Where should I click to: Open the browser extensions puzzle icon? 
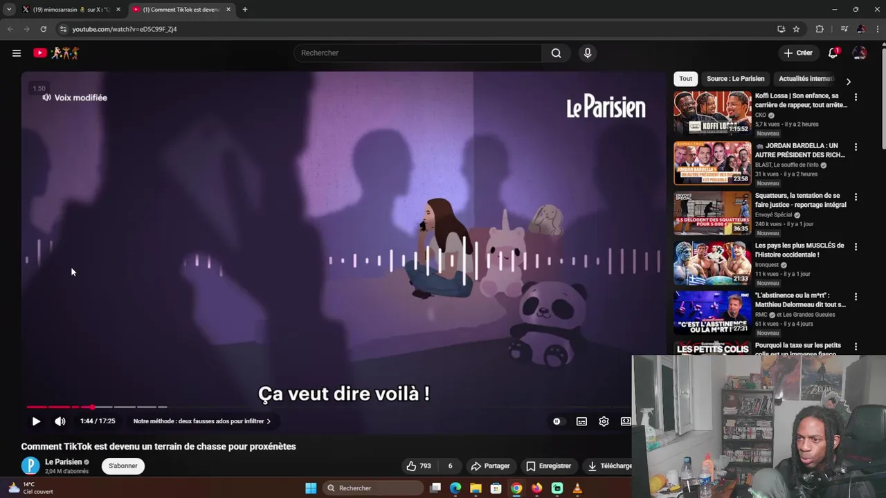(x=820, y=29)
